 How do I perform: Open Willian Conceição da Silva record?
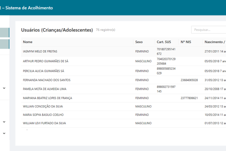[43, 106]
